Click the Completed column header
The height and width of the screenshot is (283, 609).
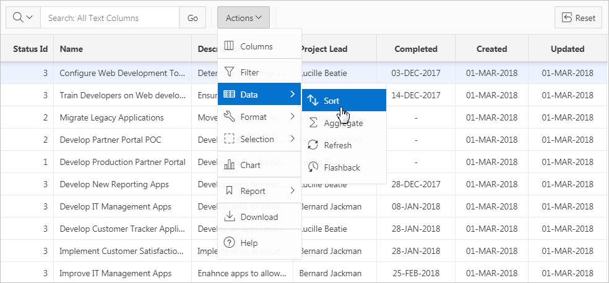416,49
